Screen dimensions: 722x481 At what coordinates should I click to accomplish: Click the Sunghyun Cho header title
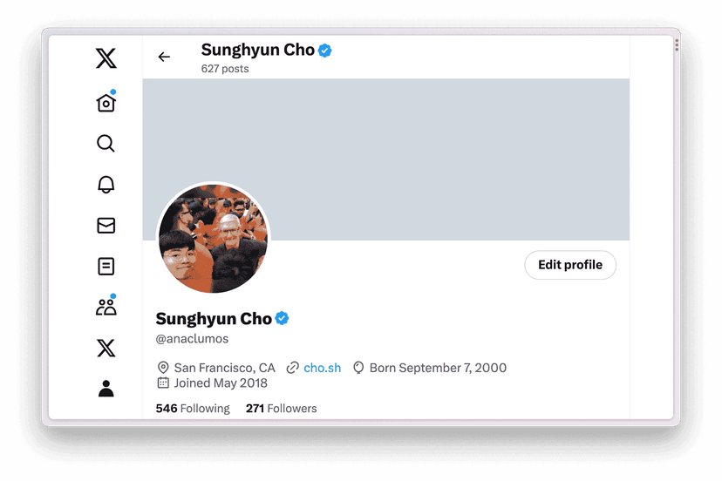tap(258, 50)
